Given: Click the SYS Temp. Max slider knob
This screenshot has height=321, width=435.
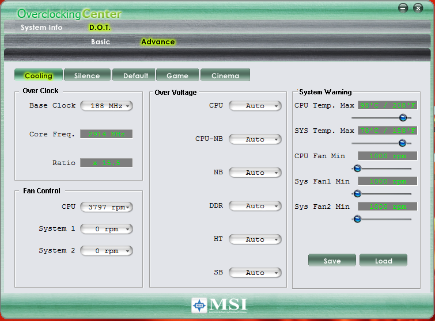Looking at the screenshot, I should (x=402, y=143).
